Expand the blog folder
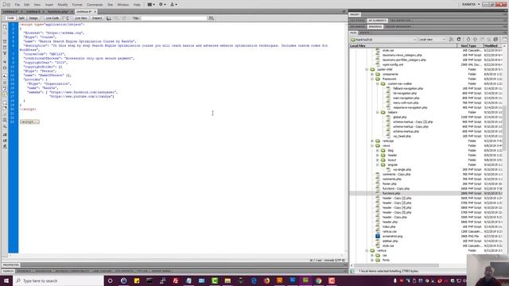The width and height of the screenshot is (509, 286). (377, 150)
